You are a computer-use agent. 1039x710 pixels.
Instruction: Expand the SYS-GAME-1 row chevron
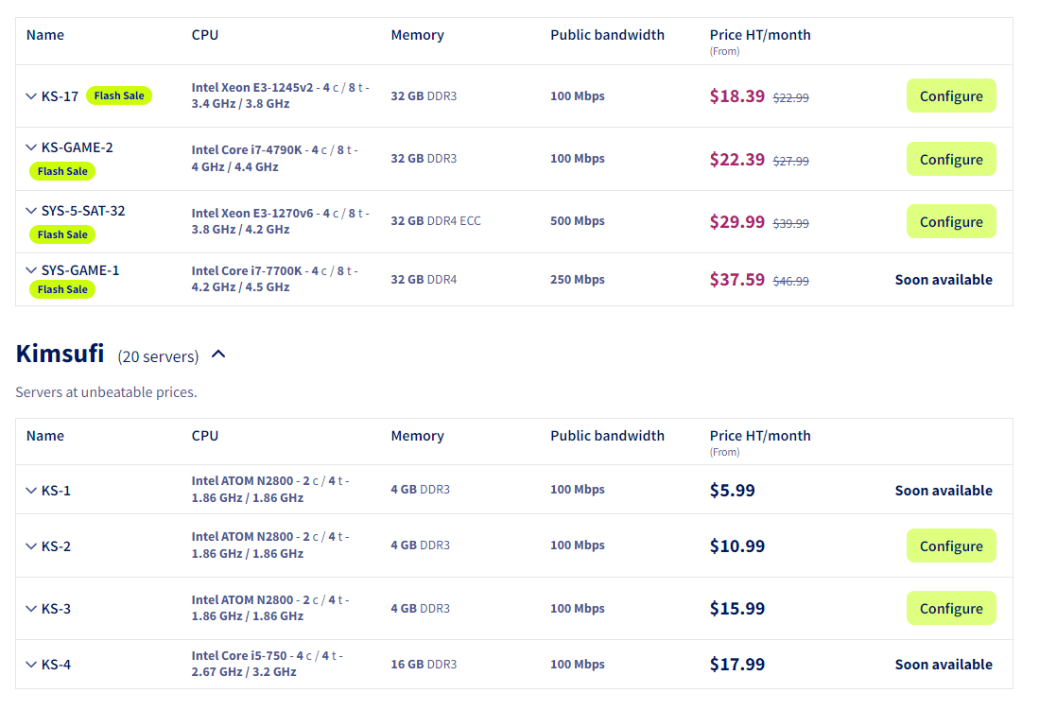pos(31,270)
